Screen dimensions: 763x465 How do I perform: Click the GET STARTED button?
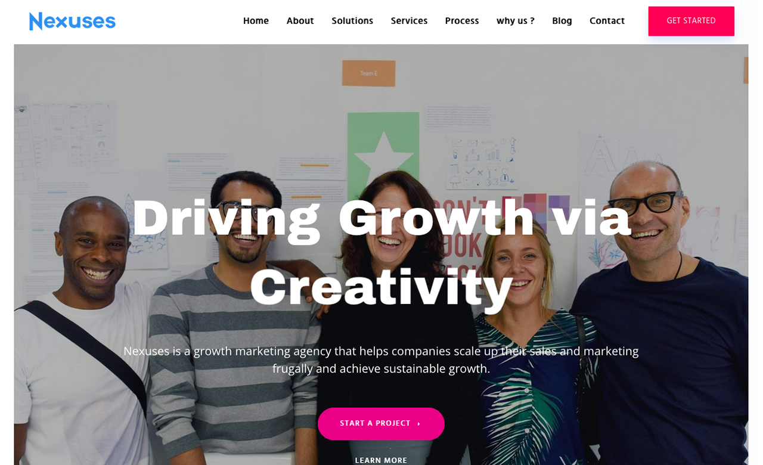coord(691,21)
